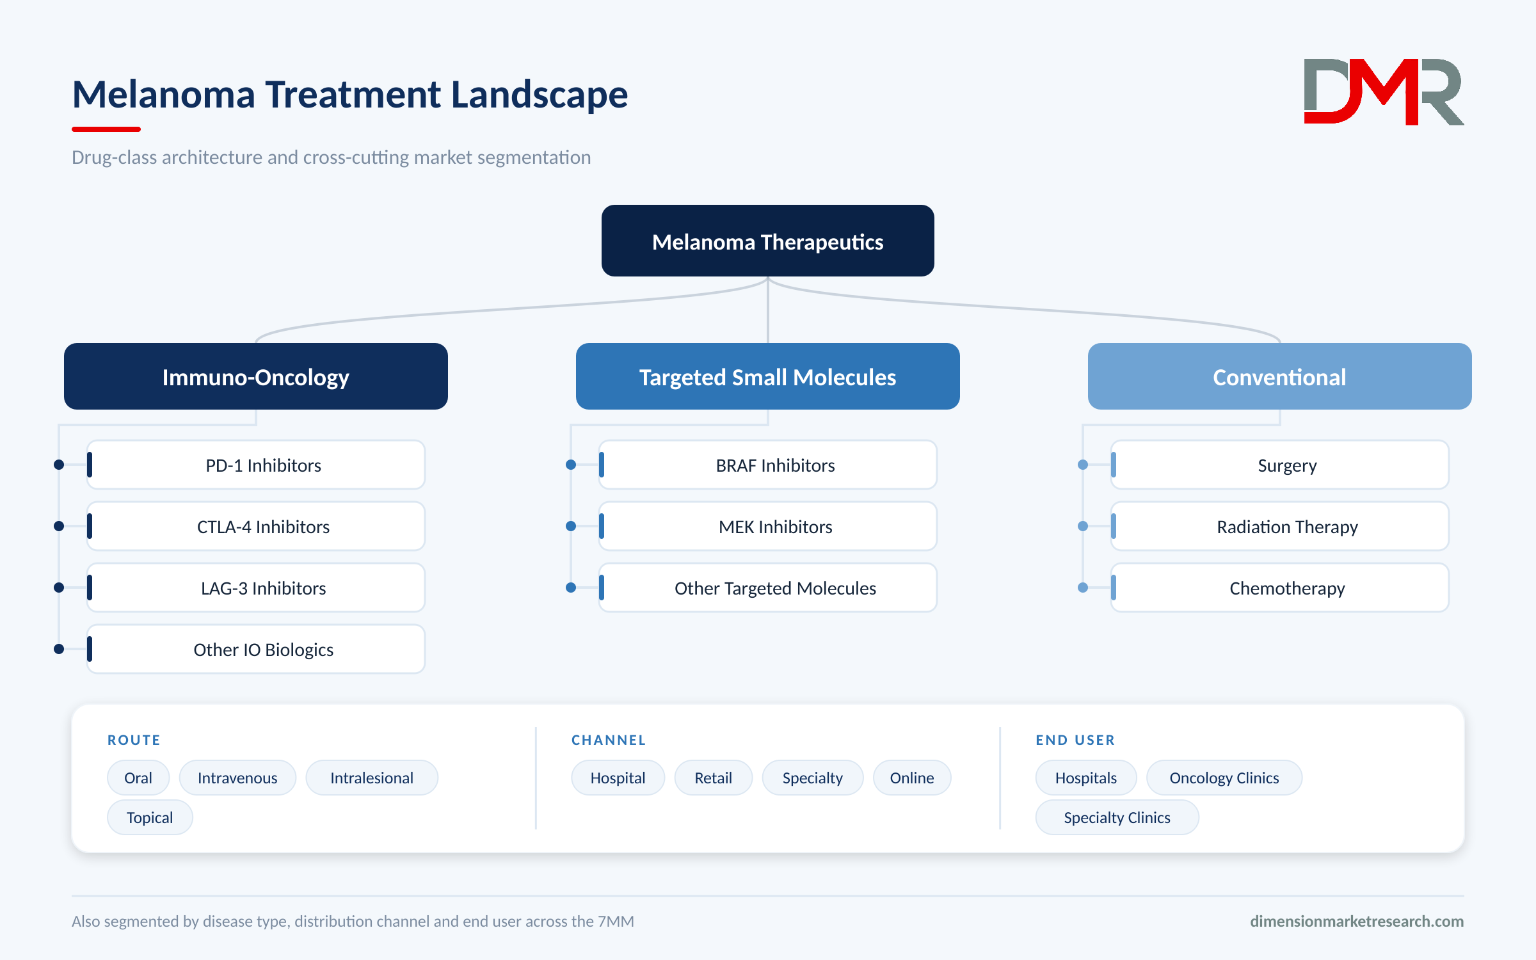Click the Drug-class architecture subtitle text
Viewport: 1536px width, 960px height.
coord(331,157)
